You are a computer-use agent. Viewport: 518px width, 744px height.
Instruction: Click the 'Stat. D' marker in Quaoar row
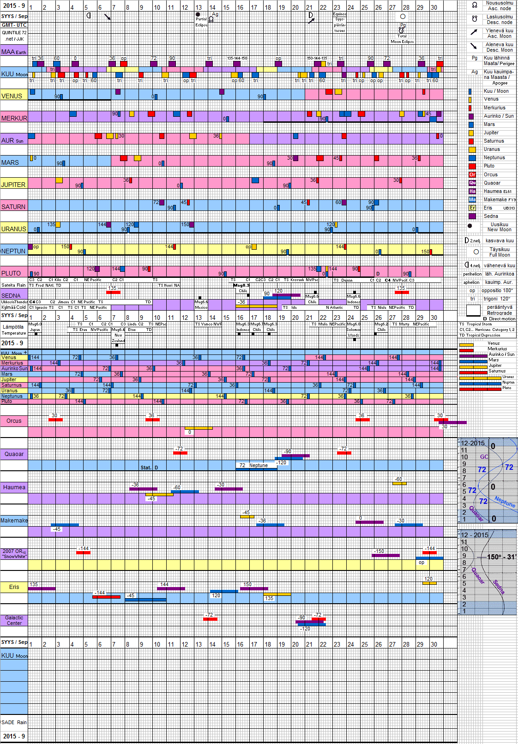coord(149,468)
